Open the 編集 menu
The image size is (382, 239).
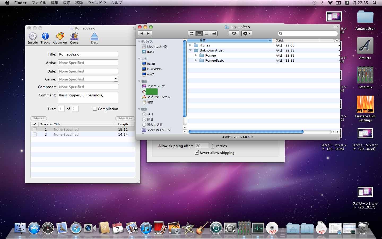click(55, 3)
